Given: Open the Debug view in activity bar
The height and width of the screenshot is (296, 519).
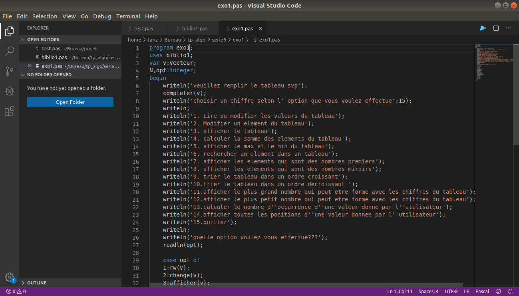Looking at the screenshot, I should coord(10,91).
